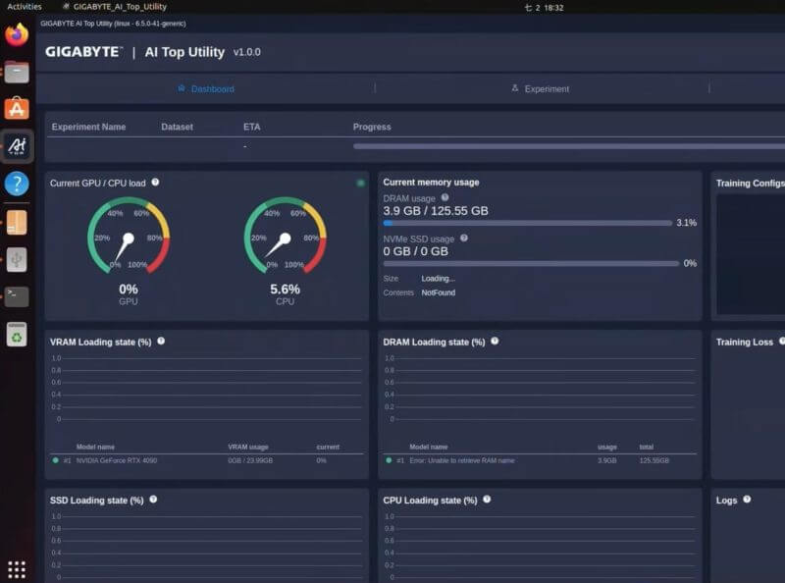
Task: Click the 'current' column header in VRAM table
Action: click(x=328, y=447)
